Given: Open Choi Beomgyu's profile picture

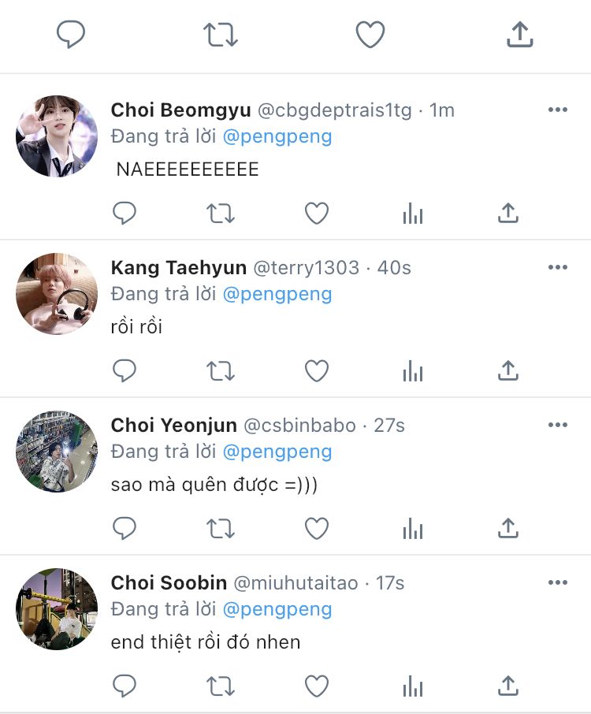Looking at the screenshot, I should 57,136.
